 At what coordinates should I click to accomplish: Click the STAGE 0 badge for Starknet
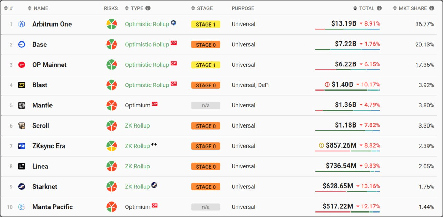(x=206, y=187)
